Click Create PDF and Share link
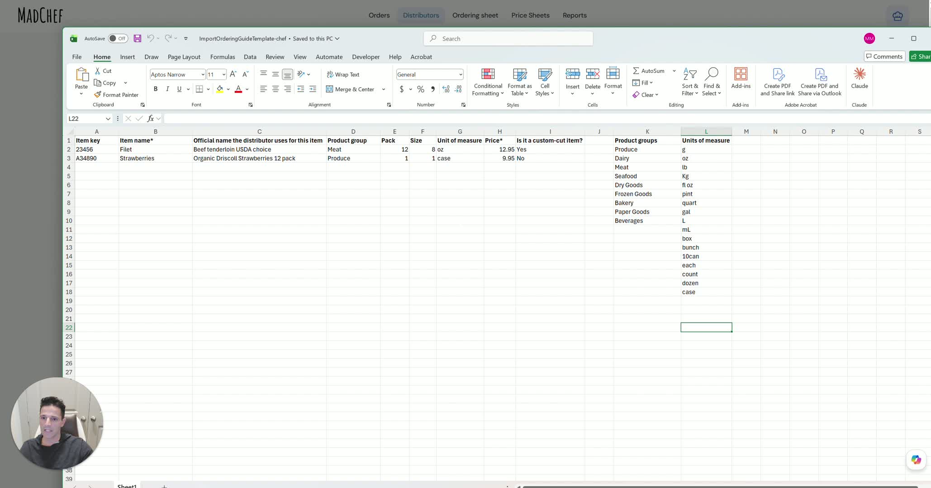The width and height of the screenshot is (931, 488). (777, 82)
